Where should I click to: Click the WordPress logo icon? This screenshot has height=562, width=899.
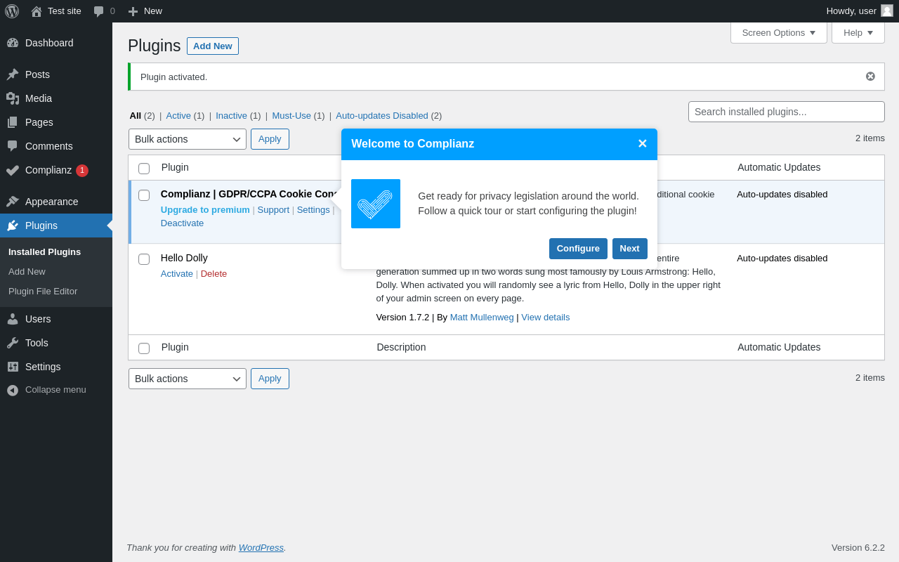coord(12,11)
